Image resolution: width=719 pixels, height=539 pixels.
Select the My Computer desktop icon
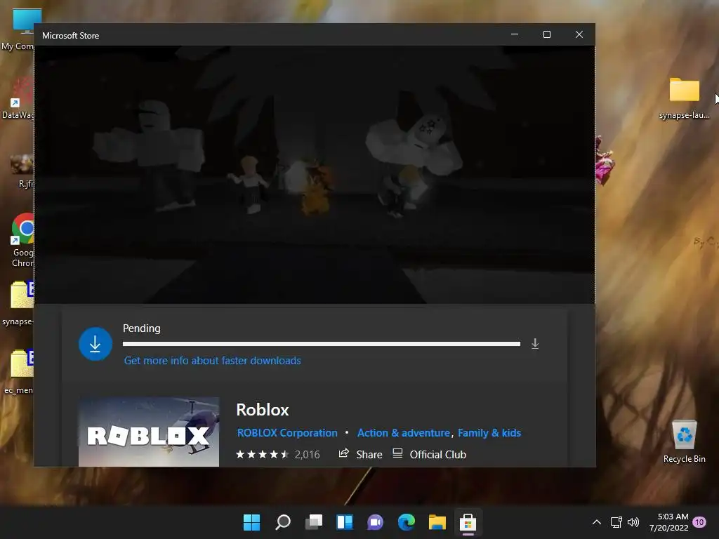pos(18,29)
